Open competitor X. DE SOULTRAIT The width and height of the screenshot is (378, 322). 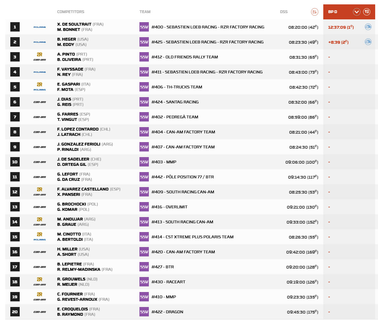tap(74, 24)
